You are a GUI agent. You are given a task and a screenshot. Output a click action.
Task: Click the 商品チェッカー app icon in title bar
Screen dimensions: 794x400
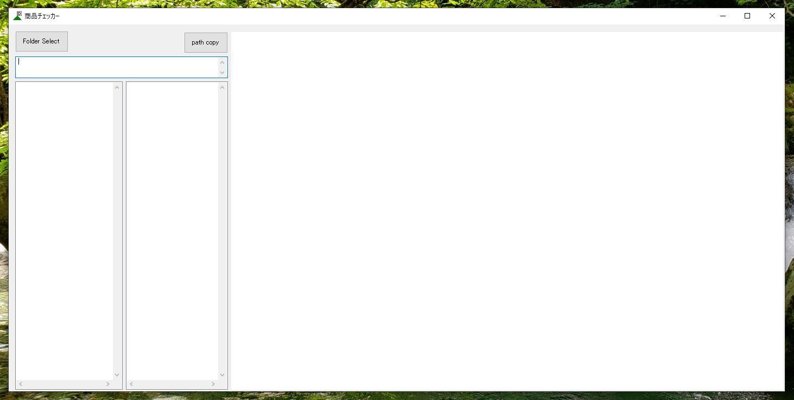(18, 16)
